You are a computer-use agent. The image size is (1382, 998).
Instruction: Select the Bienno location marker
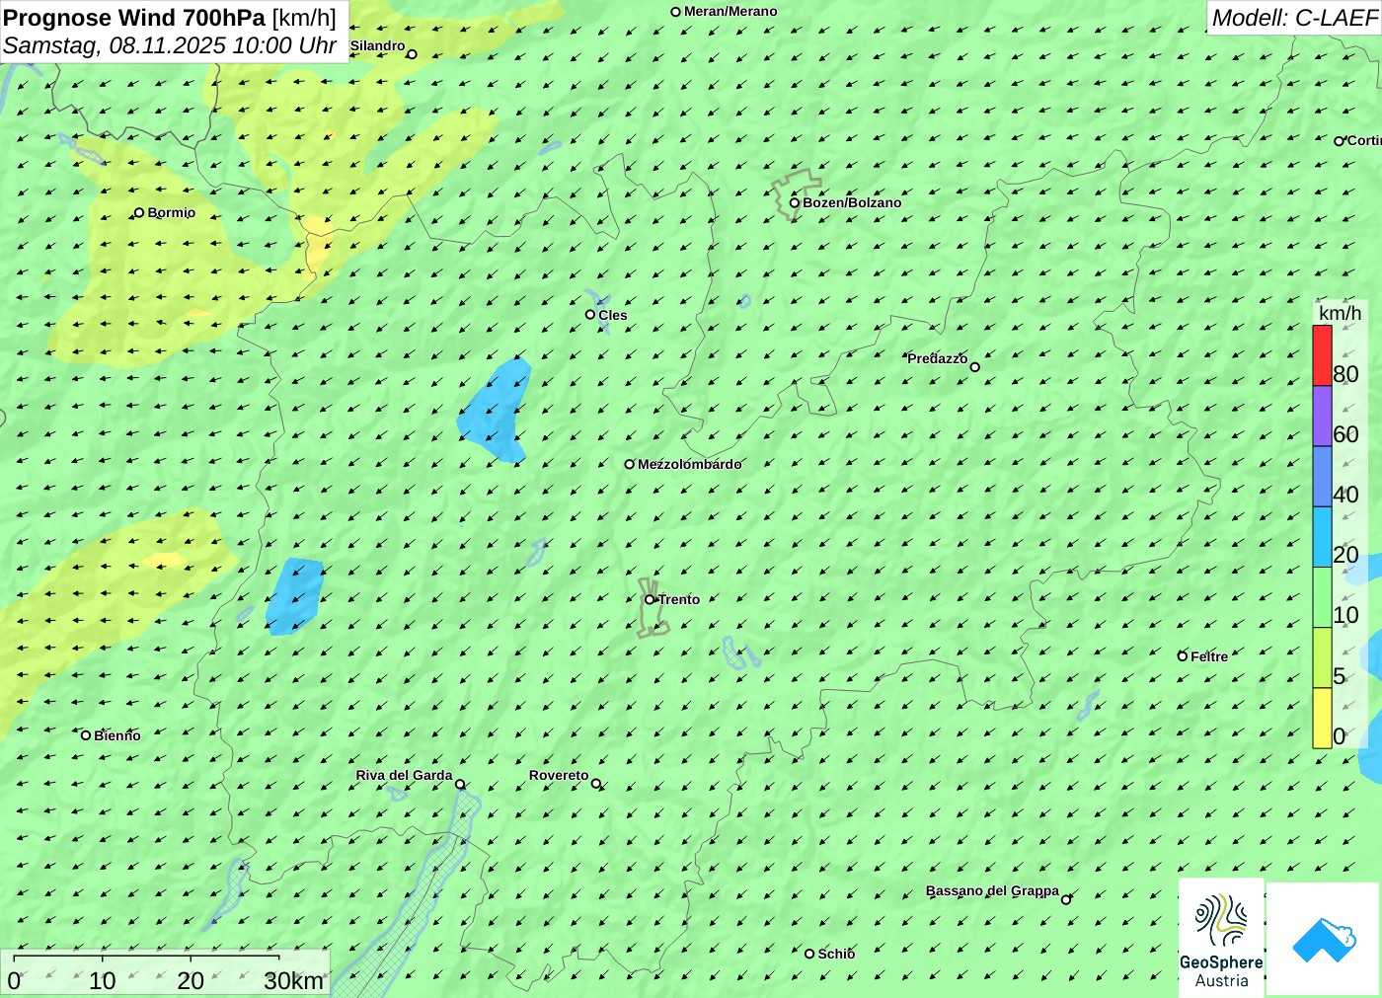86,735
